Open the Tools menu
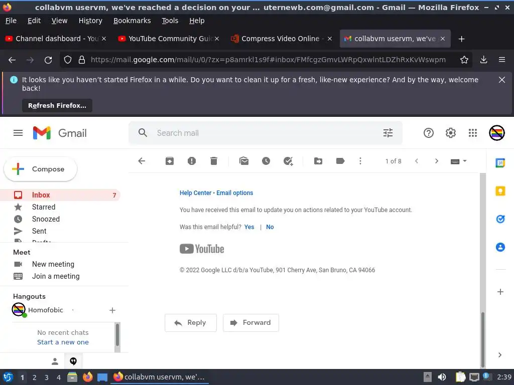Image resolution: width=514 pixels, height=385 pixels. (x=170, y=21)
